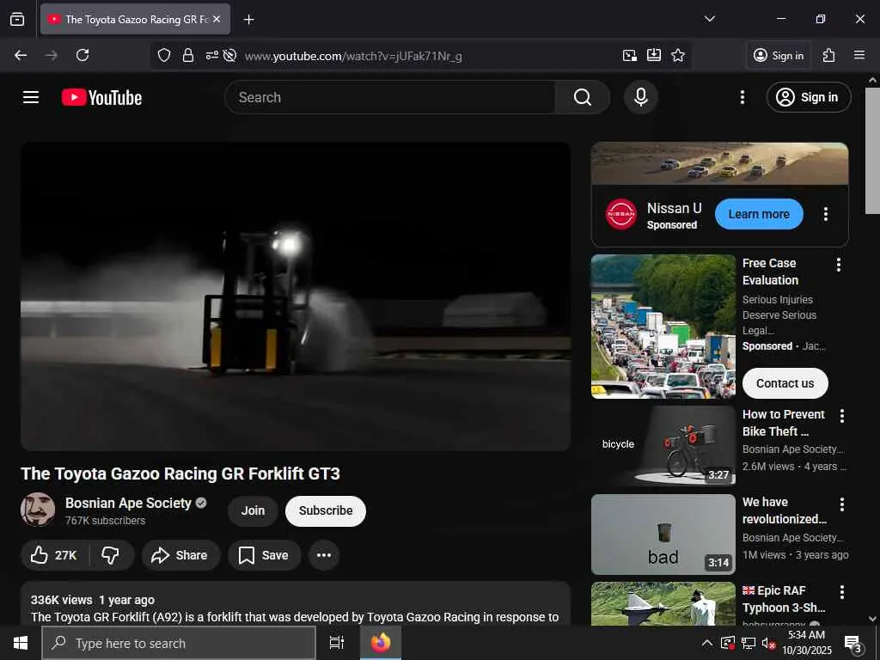Click the Nissan ad banner image
This screenshot has height=660, width=880.
click(719, 163)
